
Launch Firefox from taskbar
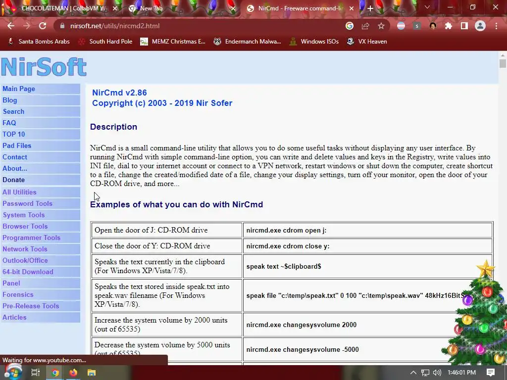pos(73,373)
